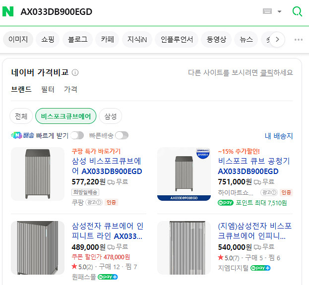This screenshot has height=285, width=309.
Task: Click the delivery truck icon by 540,000원
Action: (x=257, y=247)
